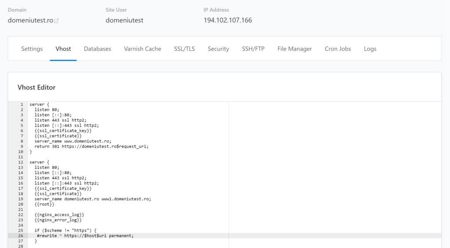The height and width of the screenshot is (248, 450).
Task: Open the Cron Jobs tab
Action: tap(338, 49)
